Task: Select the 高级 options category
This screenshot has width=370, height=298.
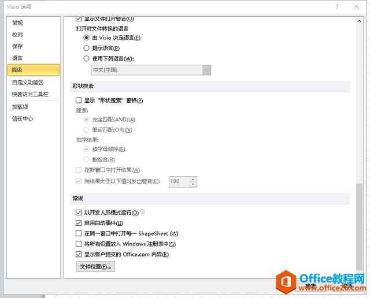Action: pos(34,70)
